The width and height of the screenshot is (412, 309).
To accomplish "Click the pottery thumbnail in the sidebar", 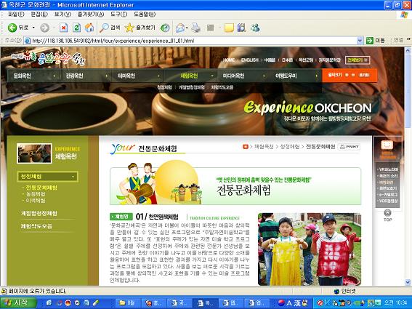I will [34, 153].
